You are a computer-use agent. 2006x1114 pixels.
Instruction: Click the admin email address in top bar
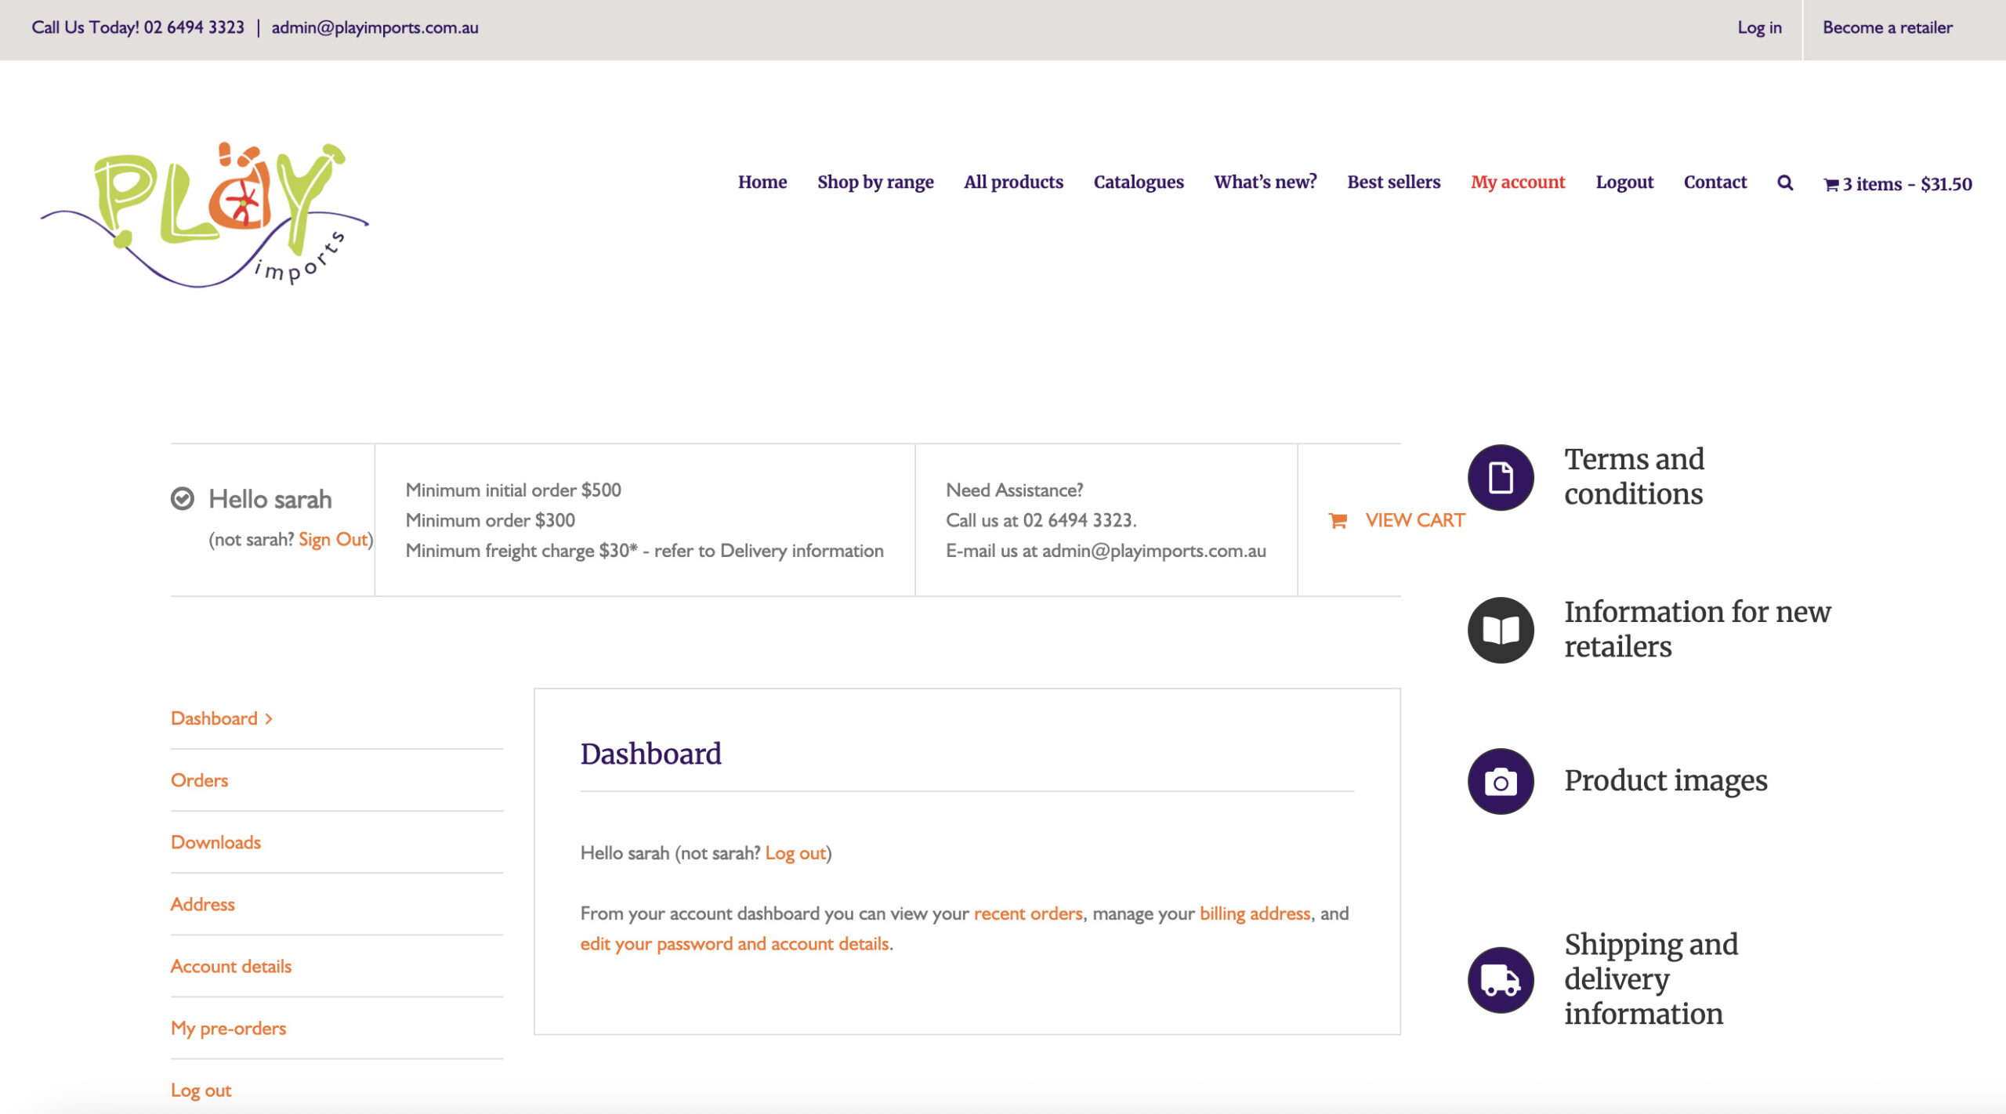(x=375, y=27)
